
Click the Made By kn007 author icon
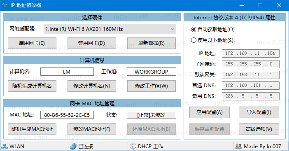click(x=239, y=146)
